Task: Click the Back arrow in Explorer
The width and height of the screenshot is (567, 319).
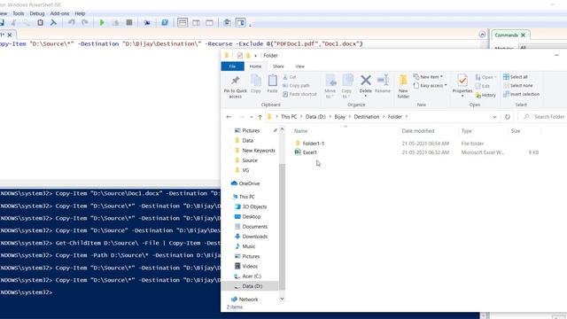Action: (x=229, y=117)
